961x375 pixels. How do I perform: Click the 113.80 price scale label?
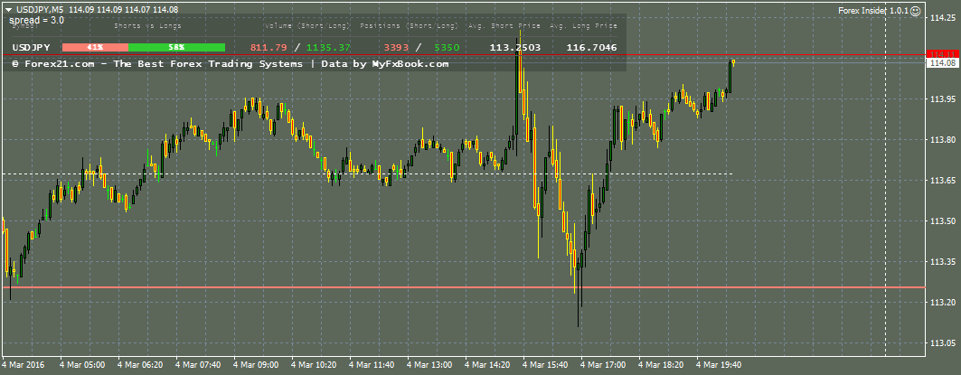pyautogui.click(x=943, y=140)
